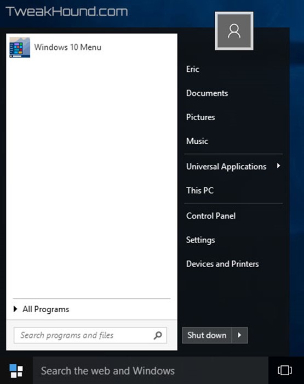This screenshot has width=304, height=384.
Task: Click the magnifier icon in search box
Action: tap(158, 335)
